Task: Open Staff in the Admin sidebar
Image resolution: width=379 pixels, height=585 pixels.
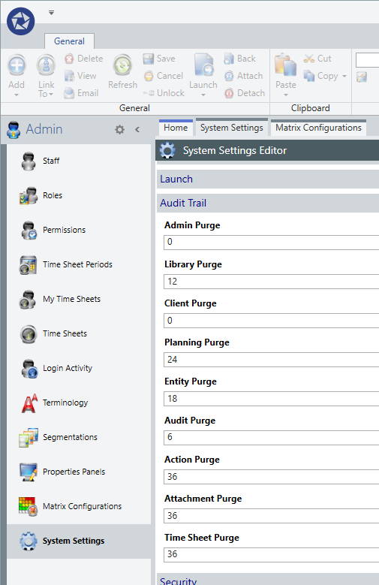Action: click(79, 161)
